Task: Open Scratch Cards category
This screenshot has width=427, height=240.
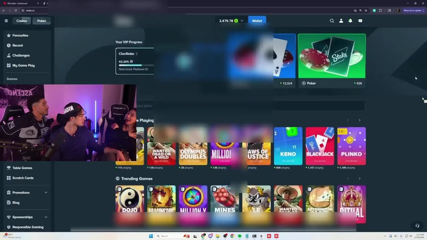Action: [23, 178]
